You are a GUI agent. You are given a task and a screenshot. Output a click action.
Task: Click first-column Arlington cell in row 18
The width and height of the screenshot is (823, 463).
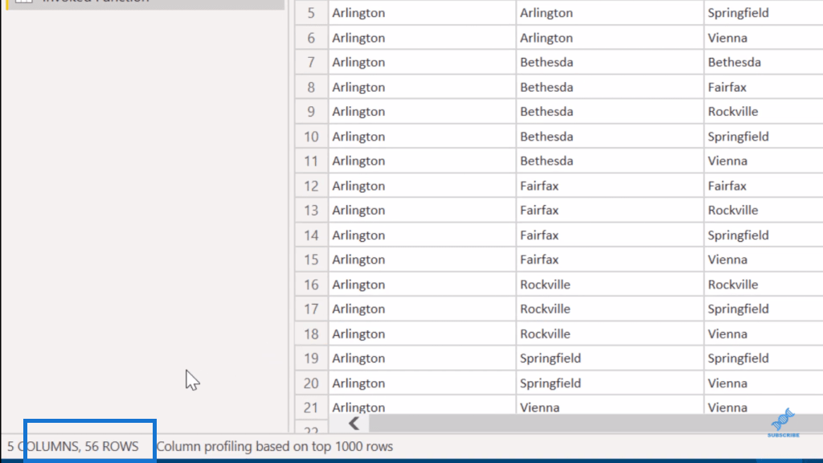pyautogui.click(x=422, y=334)
